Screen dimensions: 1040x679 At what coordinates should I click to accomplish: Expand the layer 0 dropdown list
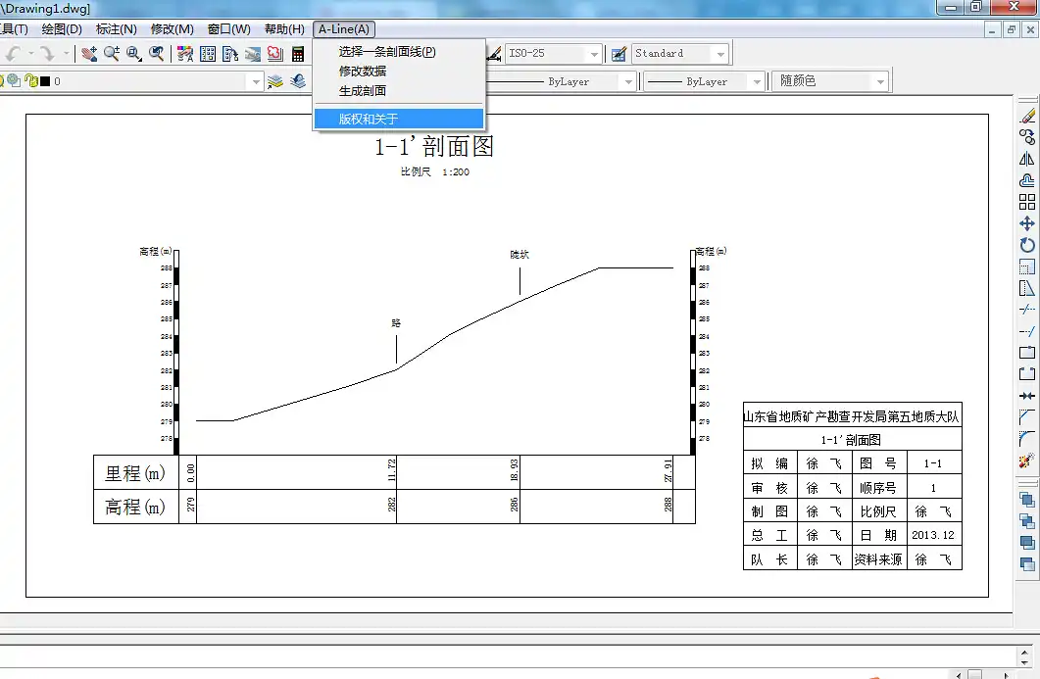[256, 81]
